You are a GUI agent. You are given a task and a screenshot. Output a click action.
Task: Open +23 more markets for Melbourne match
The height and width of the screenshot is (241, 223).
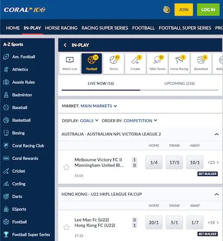213,163
